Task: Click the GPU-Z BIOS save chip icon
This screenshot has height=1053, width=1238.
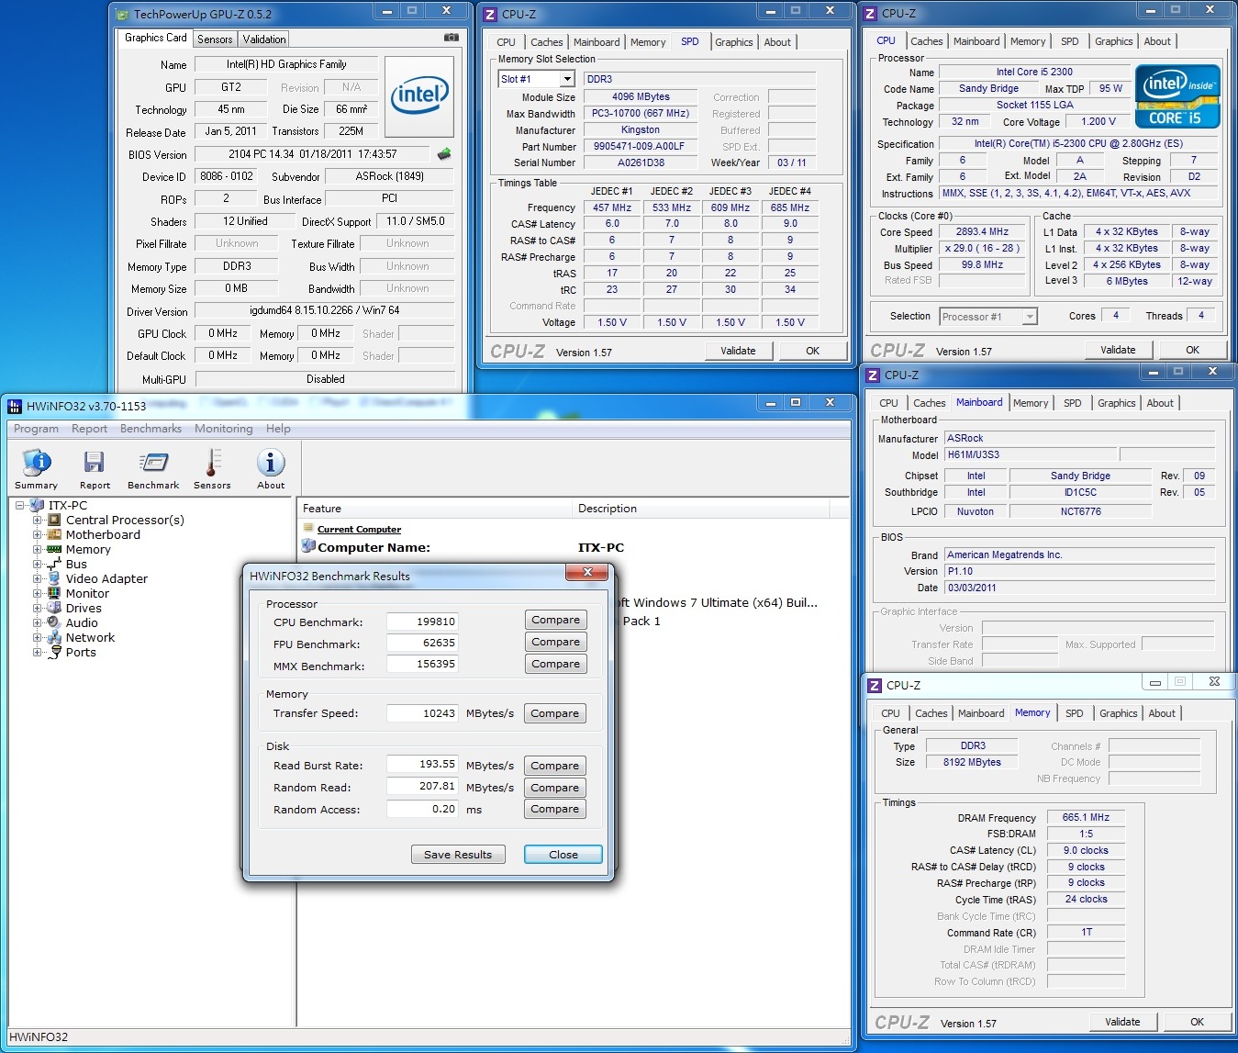Action: (x=444, y=154)
